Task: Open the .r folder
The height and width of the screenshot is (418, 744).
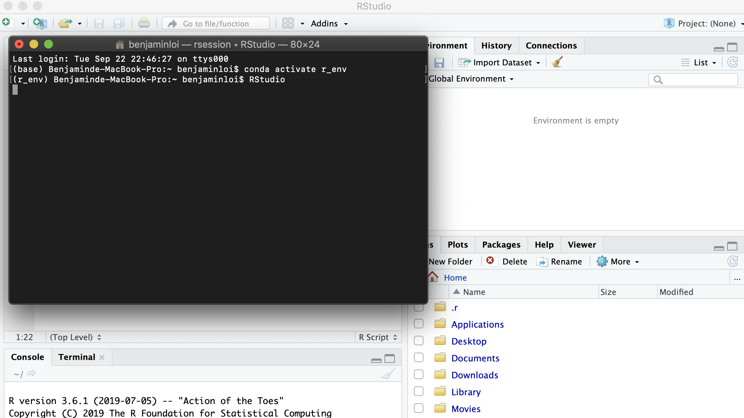Action: 455,308
